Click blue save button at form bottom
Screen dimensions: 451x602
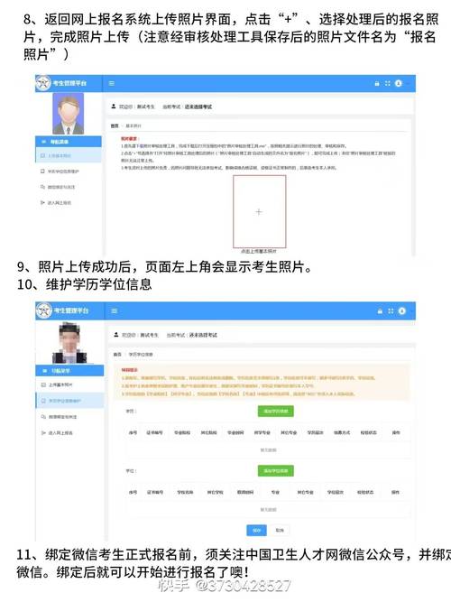pyautogui.click(x=256, y=530)
